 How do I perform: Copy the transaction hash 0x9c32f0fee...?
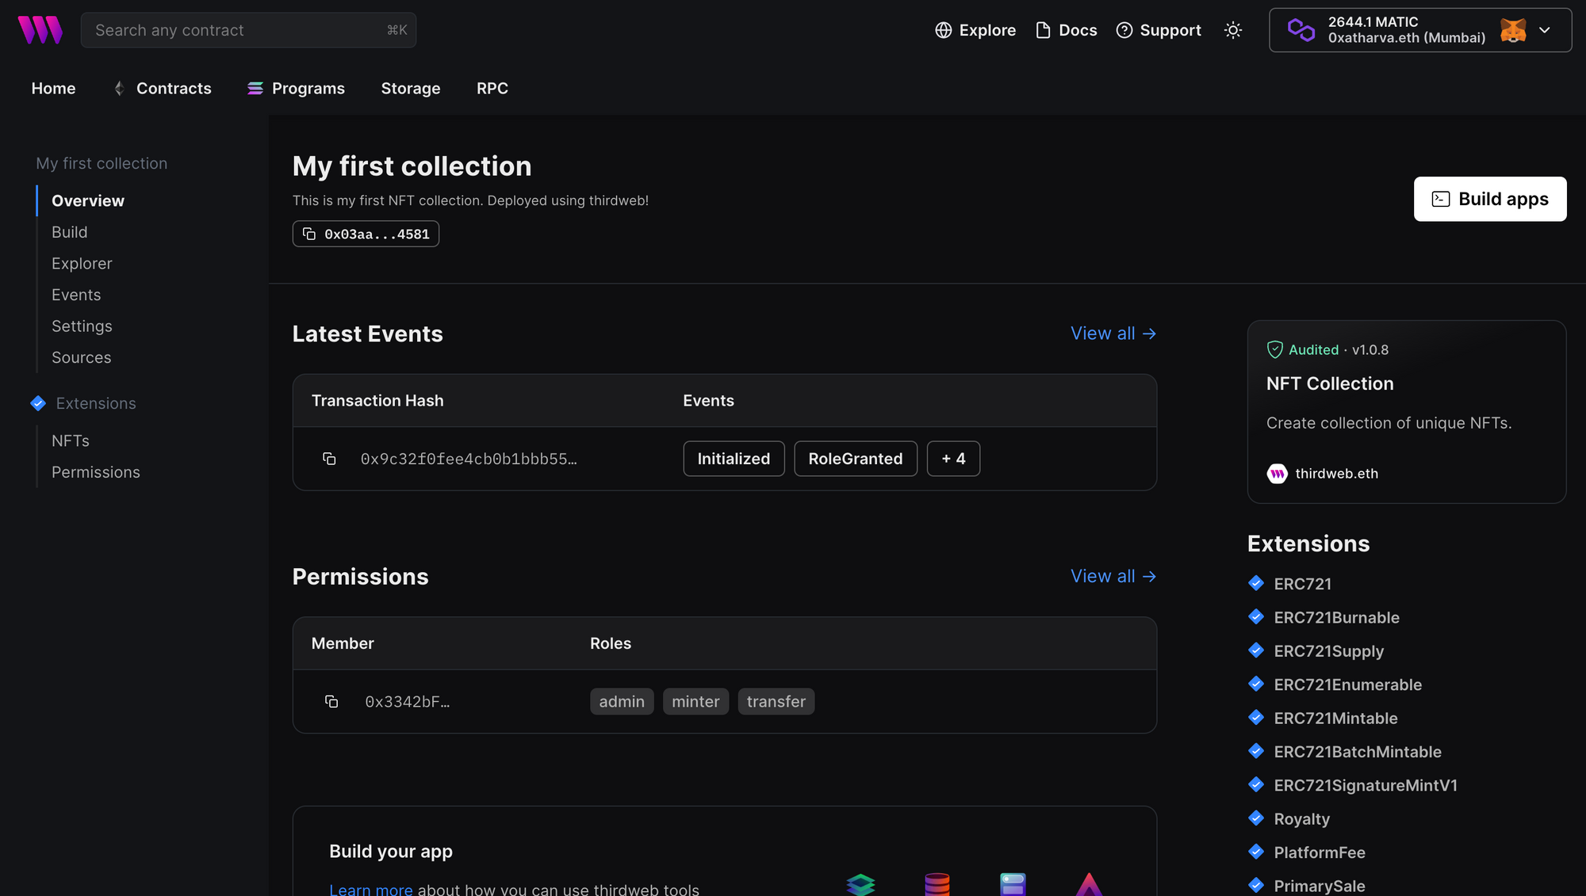coord(329,458)
